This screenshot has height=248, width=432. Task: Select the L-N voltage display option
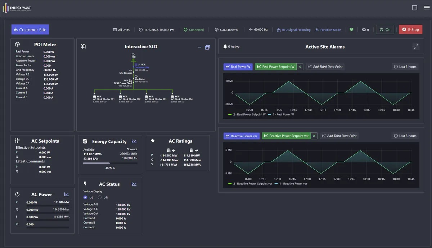click(100, 197)
